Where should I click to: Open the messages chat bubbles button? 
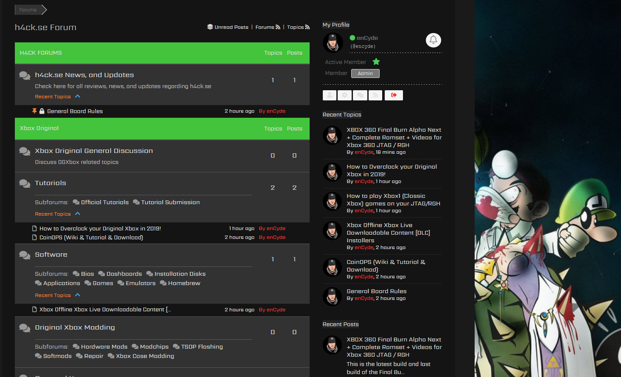pyautogui.click(x=360, y=95)
